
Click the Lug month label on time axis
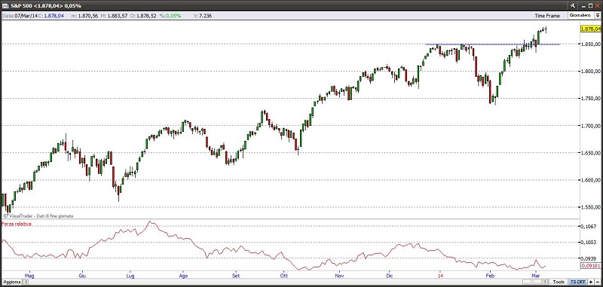[130, 276]
